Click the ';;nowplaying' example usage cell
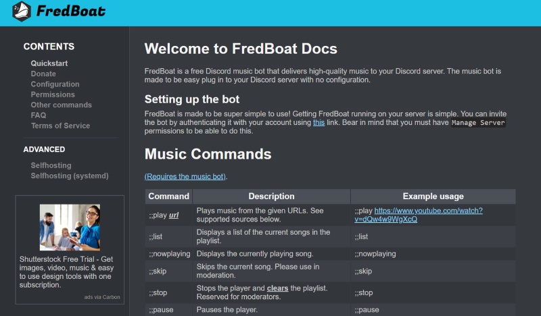The width and height of the screenshot is (541, 316). 433,254
